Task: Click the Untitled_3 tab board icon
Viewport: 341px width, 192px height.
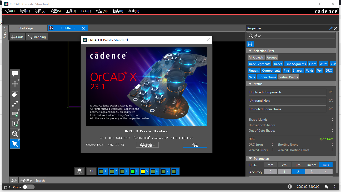Action: 51,28
